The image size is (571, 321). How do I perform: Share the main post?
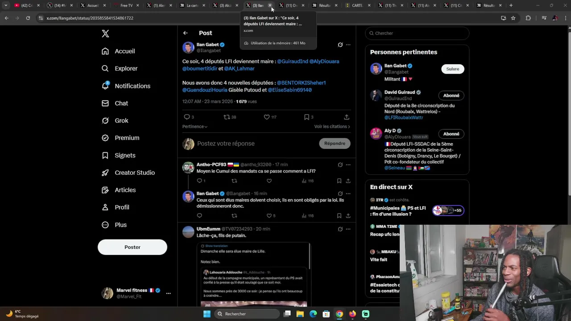(347, 117)
